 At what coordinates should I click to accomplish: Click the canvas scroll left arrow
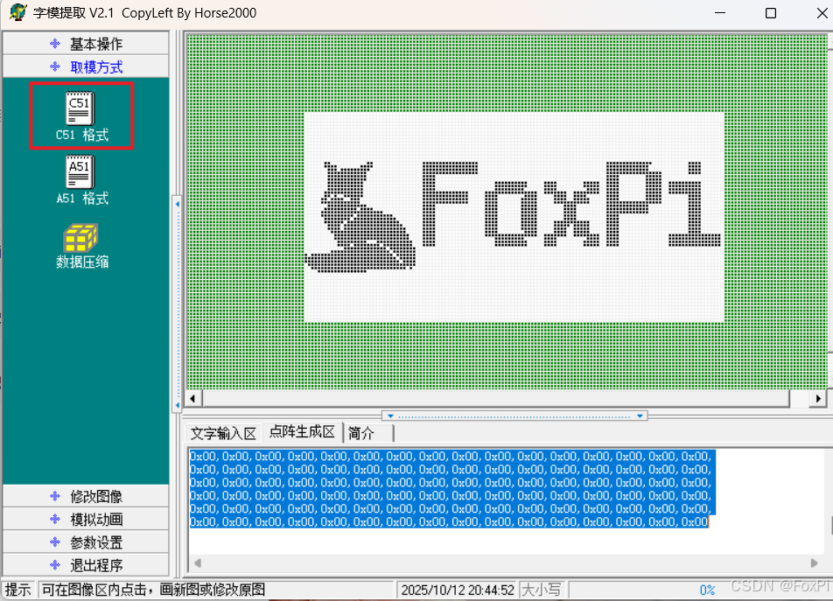pyautogui.click(x=192, y=398)
